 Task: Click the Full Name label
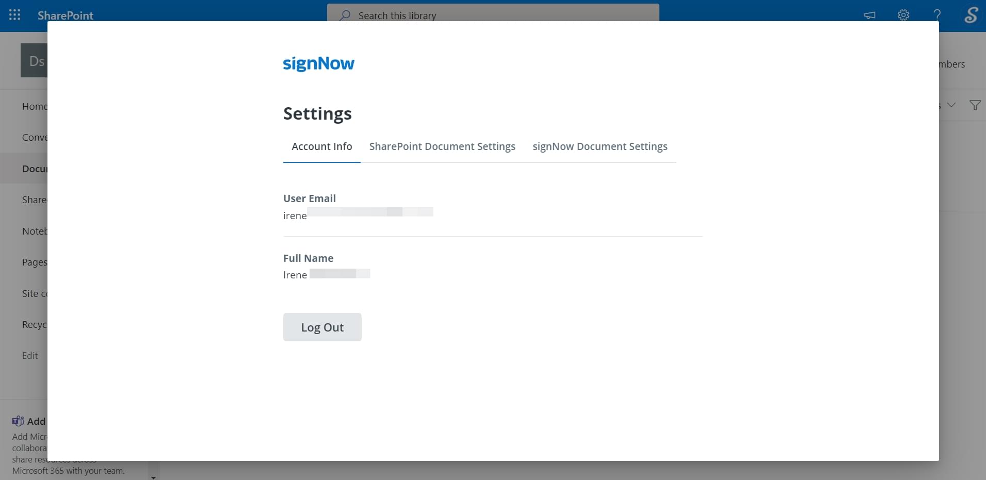309,258
